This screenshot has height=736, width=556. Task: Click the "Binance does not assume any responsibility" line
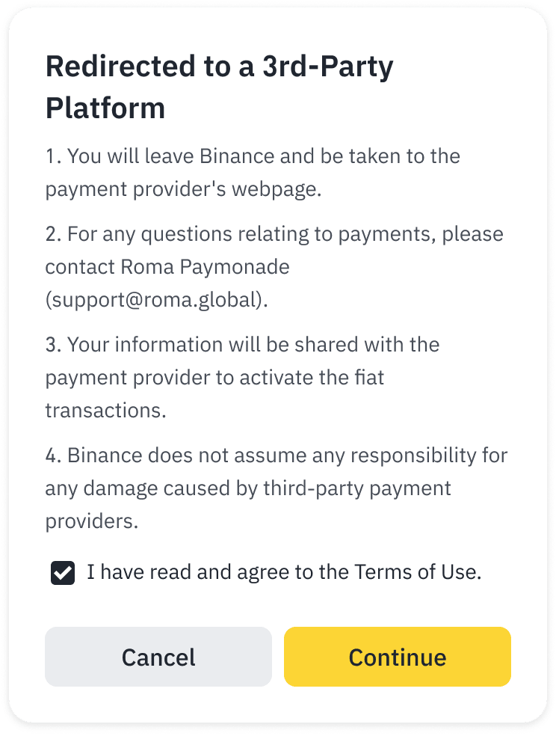(278, 455)
